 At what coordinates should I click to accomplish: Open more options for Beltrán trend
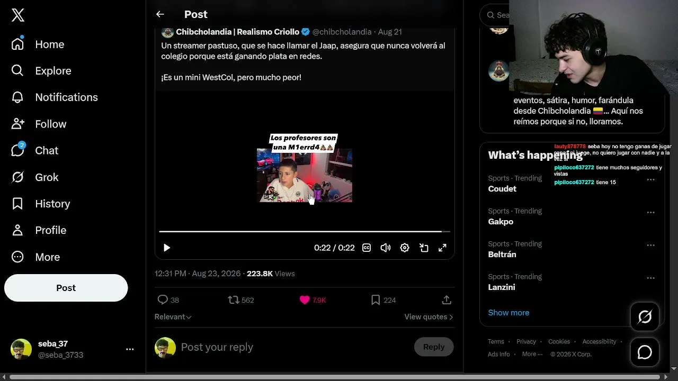click(x=651, y=246)
